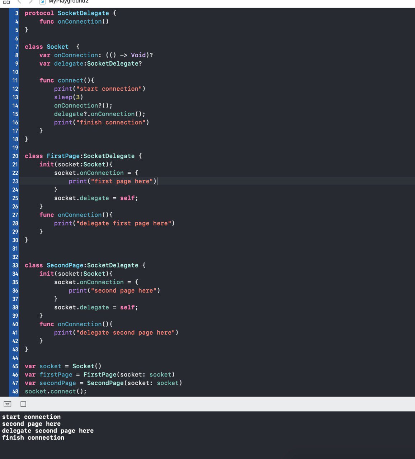Click 'Void' in the closure type
The image size is (415, 459).
[x=138, y=55]
